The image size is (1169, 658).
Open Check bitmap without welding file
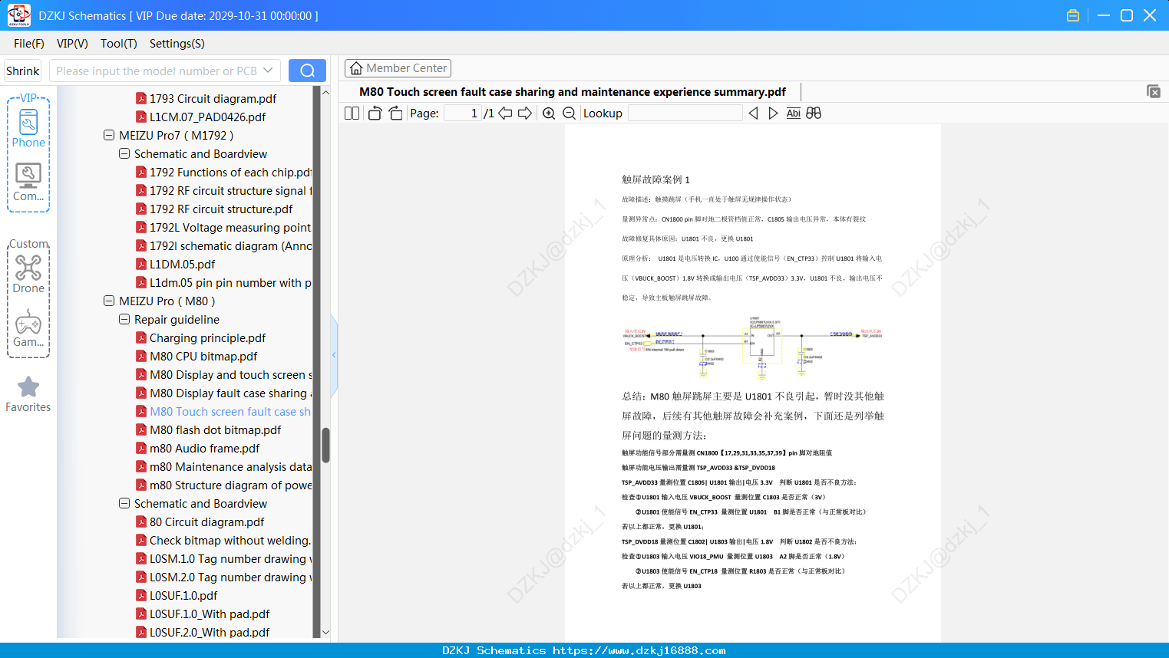tap(230, 540)
